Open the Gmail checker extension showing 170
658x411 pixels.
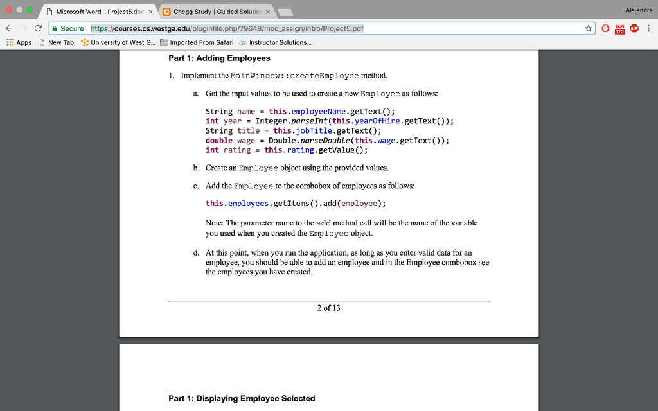coord(620,29)
